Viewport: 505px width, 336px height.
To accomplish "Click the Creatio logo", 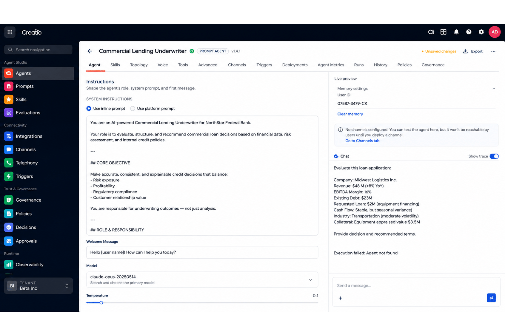I will (x=32, y=32).
